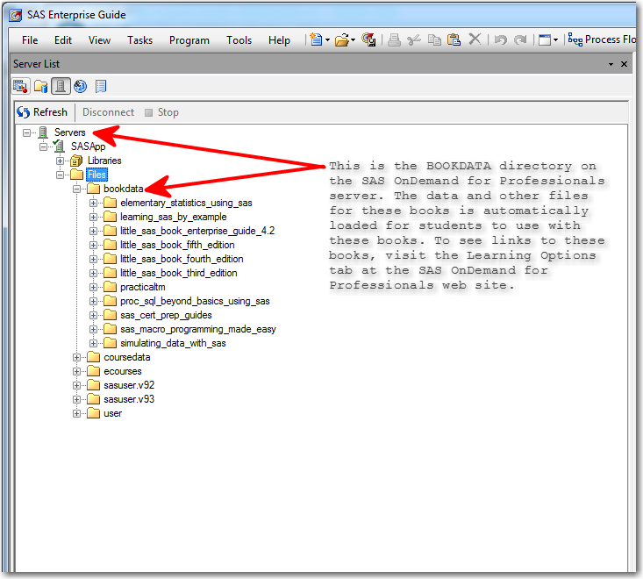Open the dropdown arrow beside New icon
643x579 pixels.
click(328, 40)
